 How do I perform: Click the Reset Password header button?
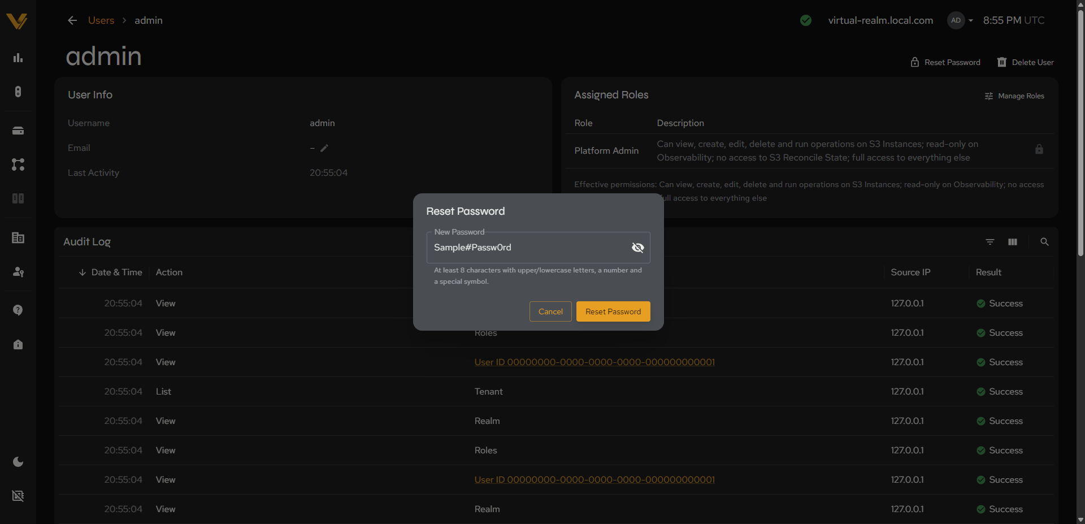click(945, 62)
